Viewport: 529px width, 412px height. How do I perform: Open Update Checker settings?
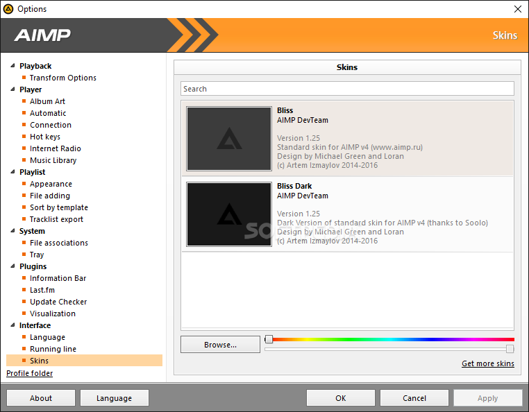pos(58,302)
